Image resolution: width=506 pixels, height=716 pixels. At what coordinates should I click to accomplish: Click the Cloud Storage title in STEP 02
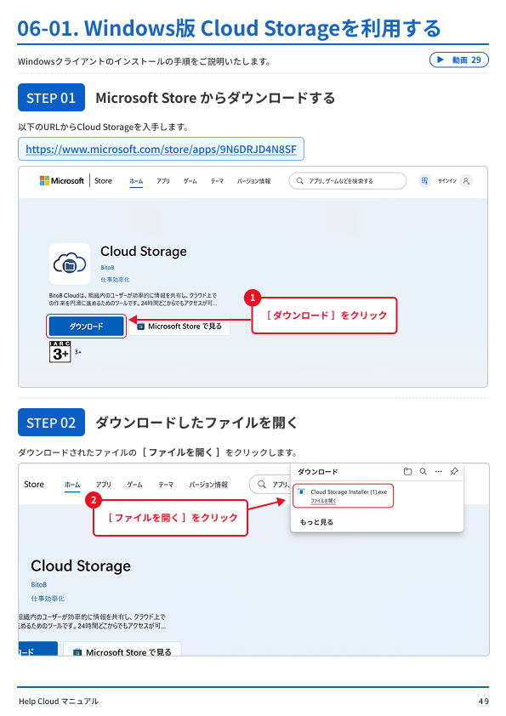pyautogui.click(x=81, y=566)
